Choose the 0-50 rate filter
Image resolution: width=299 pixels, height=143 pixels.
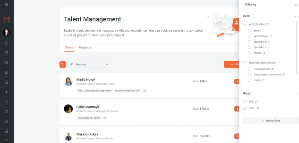[245, 102]
